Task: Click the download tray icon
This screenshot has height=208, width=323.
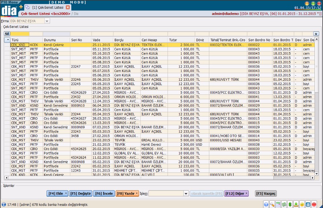Action: (296, 205)
